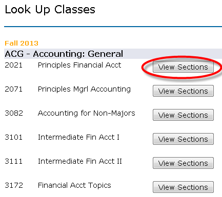Click the Fall 2013 term label

click(22, 43)
